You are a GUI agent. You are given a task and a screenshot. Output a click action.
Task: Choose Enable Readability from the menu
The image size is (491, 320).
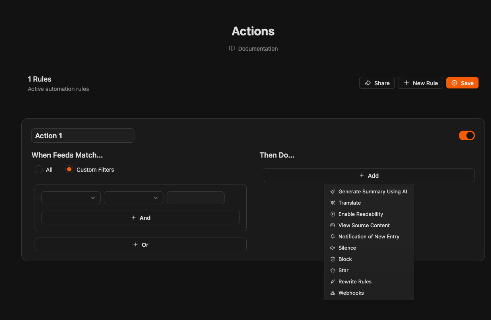361,214
